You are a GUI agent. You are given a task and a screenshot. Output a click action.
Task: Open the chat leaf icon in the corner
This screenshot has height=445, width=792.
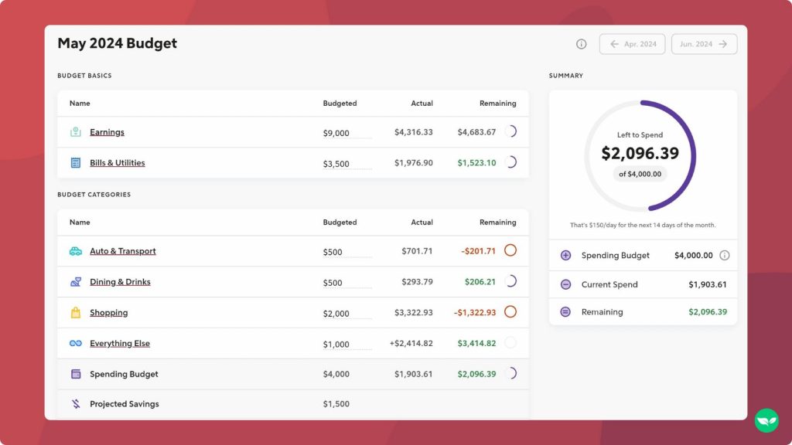click(x=765, y=420)
